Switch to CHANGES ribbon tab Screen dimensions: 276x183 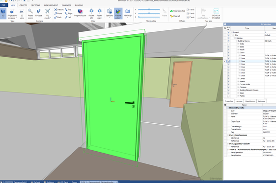(66, 5)
